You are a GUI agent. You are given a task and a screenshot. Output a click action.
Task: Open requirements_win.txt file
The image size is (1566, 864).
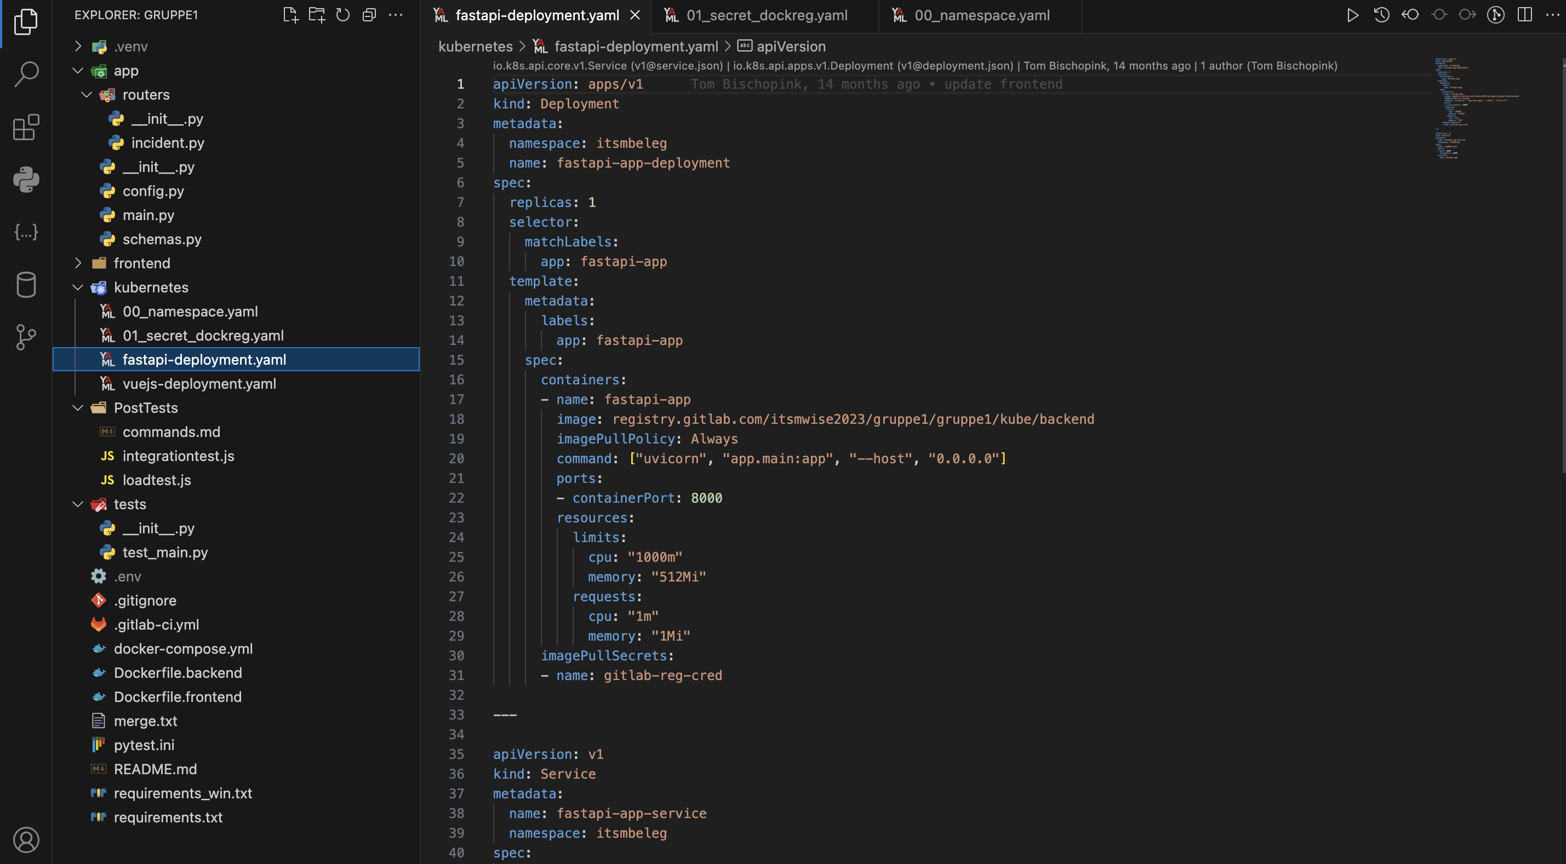[x=236, y=793]
